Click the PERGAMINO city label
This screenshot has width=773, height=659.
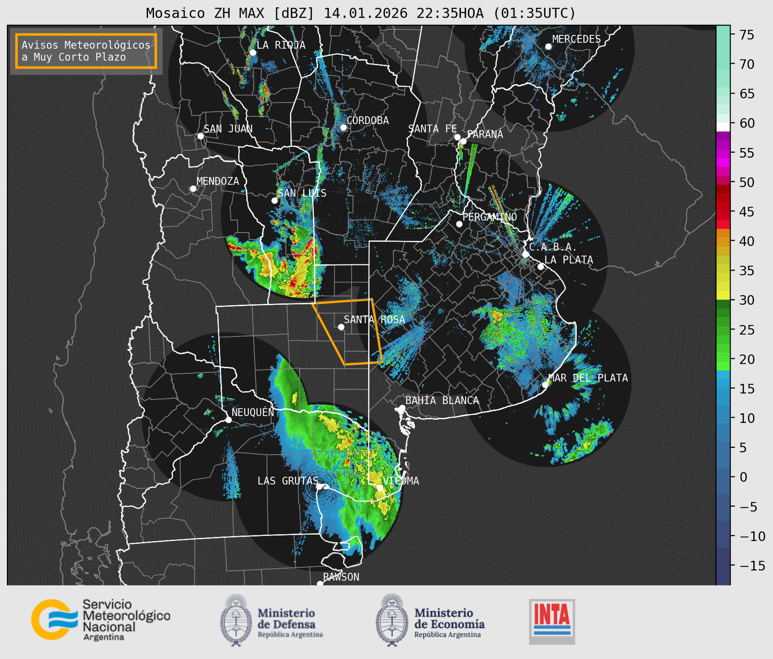click(x=489, y=217)
